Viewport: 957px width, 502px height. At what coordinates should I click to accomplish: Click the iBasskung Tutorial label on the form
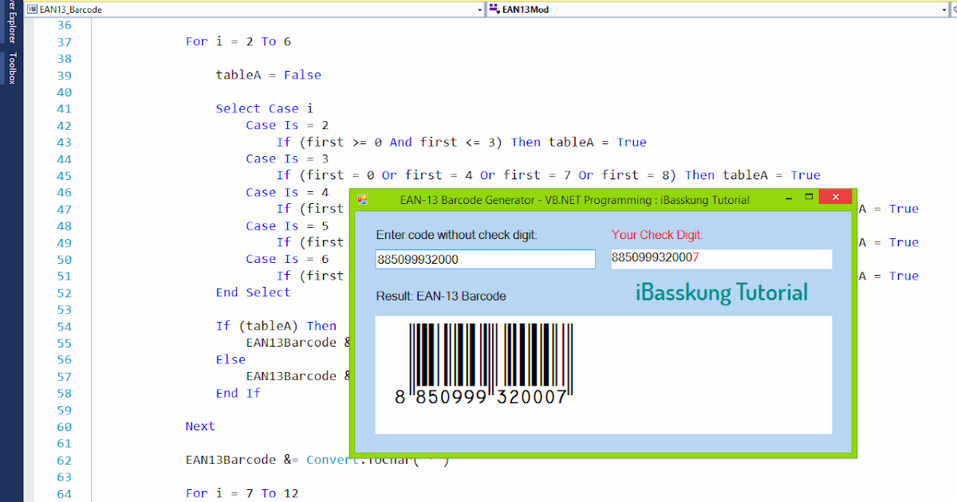721,293
